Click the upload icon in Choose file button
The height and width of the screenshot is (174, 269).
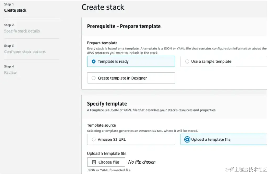coord(94,162)
